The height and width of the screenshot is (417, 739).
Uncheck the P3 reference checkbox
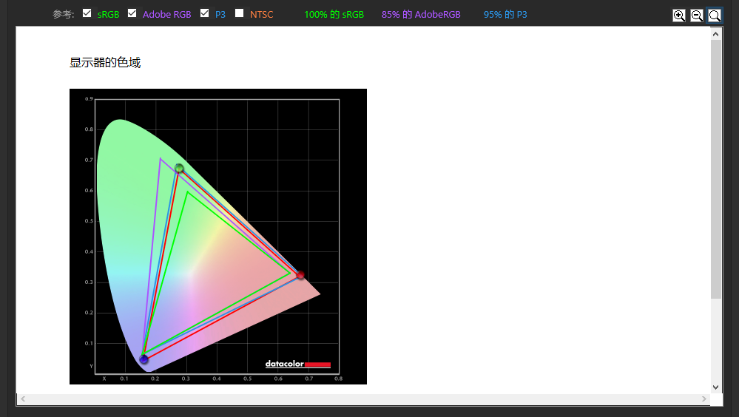tap(205, 13)
